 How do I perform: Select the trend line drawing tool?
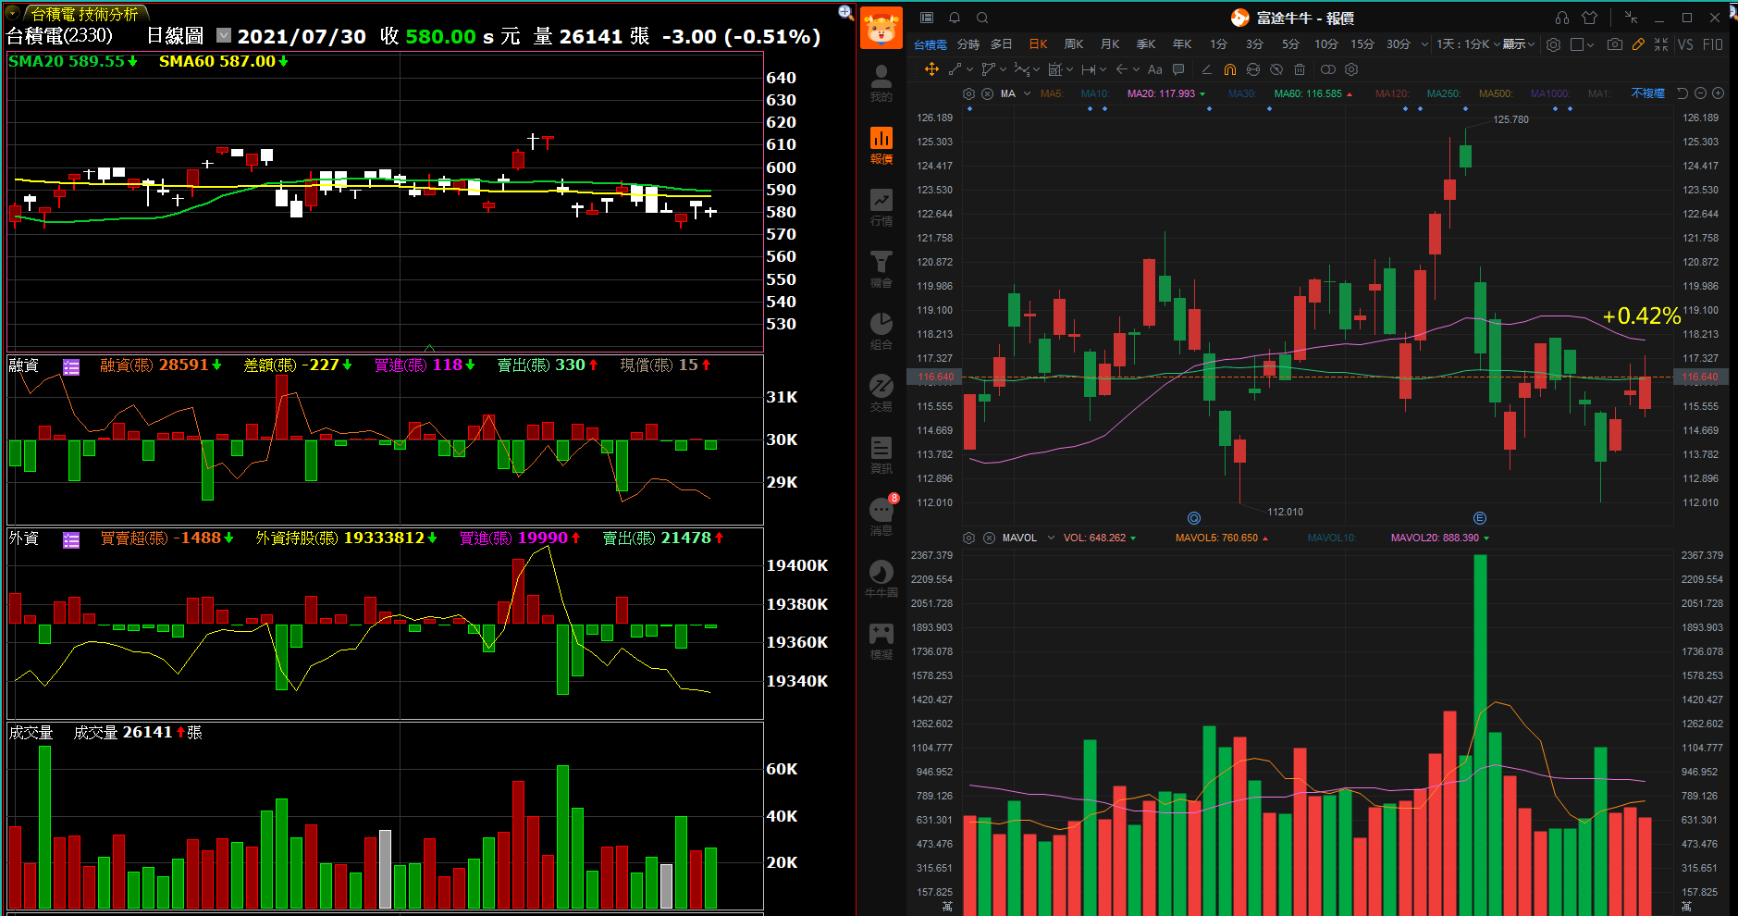point(955,69)
